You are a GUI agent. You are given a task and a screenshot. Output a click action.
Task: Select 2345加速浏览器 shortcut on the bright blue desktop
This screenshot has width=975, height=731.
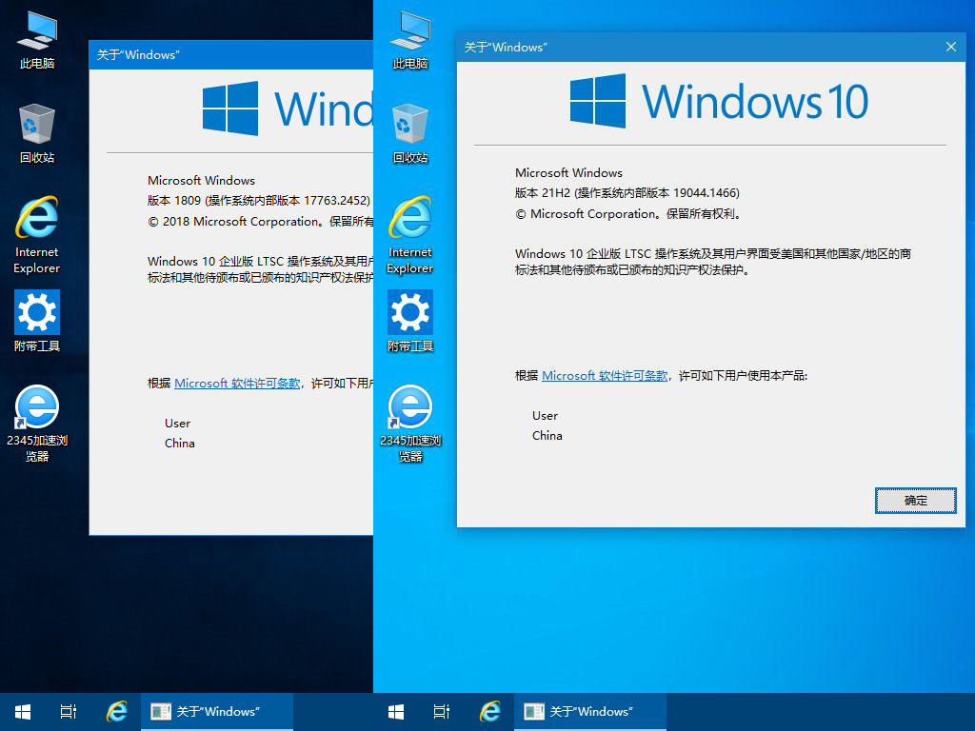409,424
